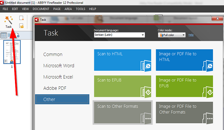
Task: Start Image or PDF File to HTML
Action: [184, 60]
